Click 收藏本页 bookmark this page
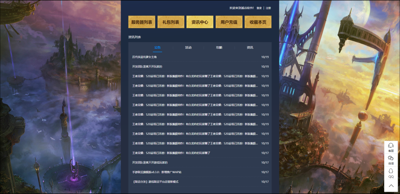The width and height of the screenshot is (400, 194). [258, 22]
